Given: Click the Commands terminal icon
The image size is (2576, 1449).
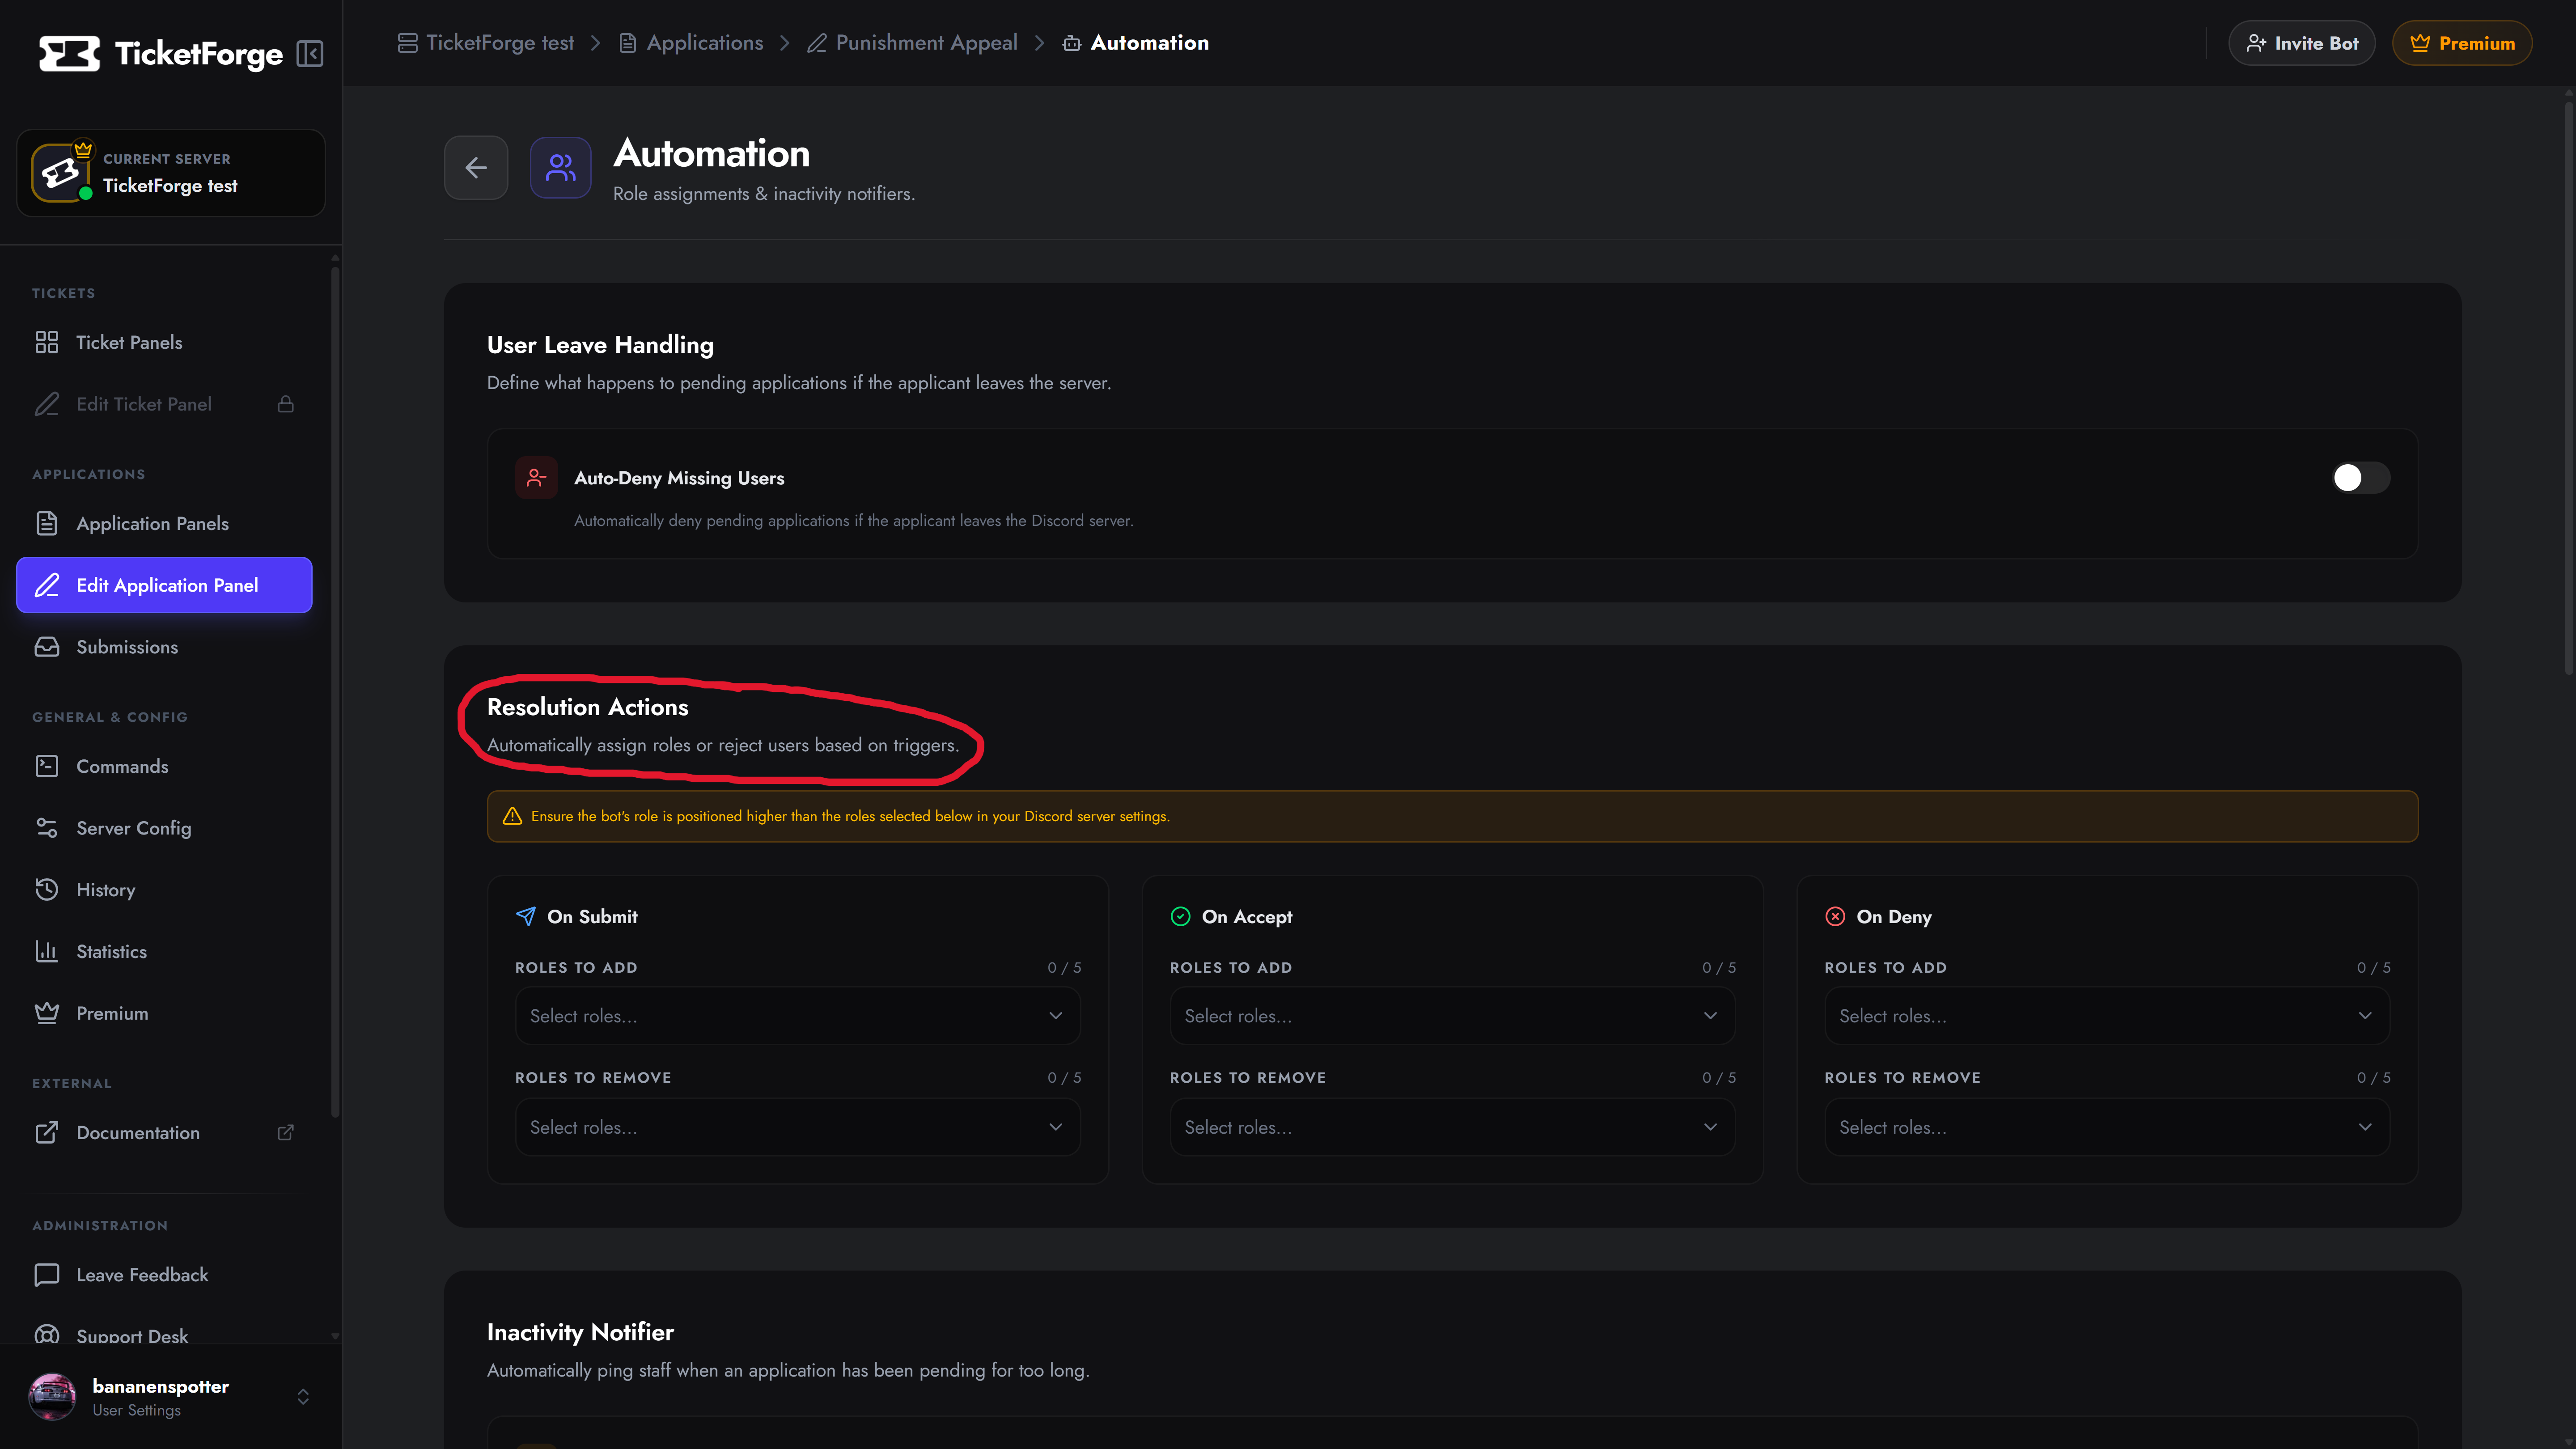Looking at the screenshot, I should click(47, 766).
